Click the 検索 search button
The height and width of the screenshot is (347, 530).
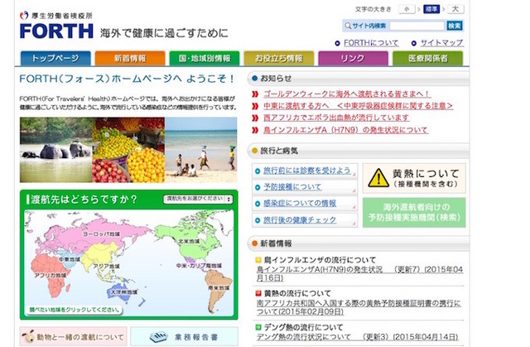[x=455, y=26]
